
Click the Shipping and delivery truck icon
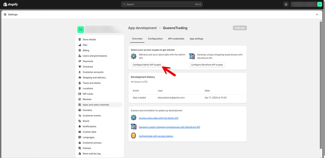(80, 78)
